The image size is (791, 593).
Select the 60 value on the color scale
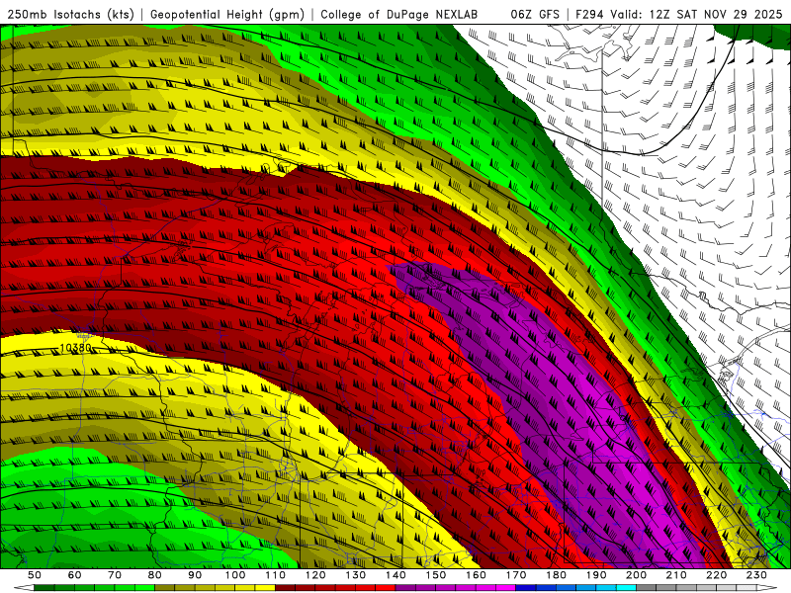coord(74,575)
